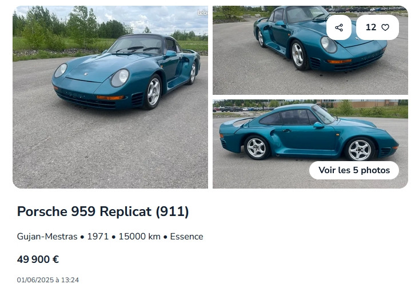Click the 49 900 € price
411x288 pixels.
pos(38,259)
